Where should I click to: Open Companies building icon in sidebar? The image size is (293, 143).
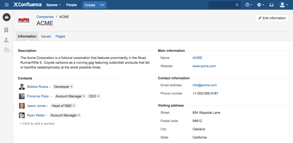[6, 30]
